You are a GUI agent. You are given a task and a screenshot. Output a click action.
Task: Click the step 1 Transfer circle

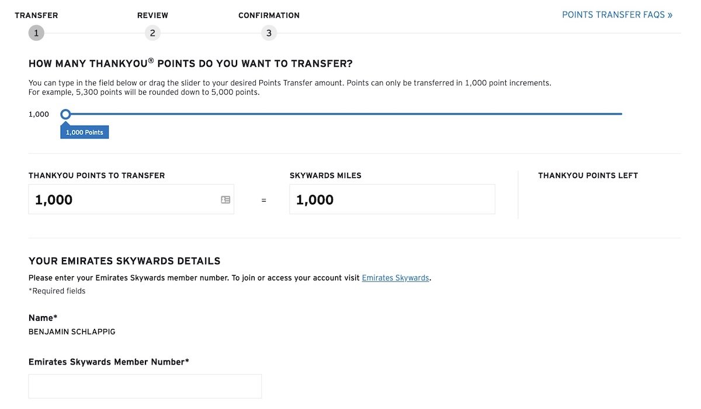click(x=36, y=33)
